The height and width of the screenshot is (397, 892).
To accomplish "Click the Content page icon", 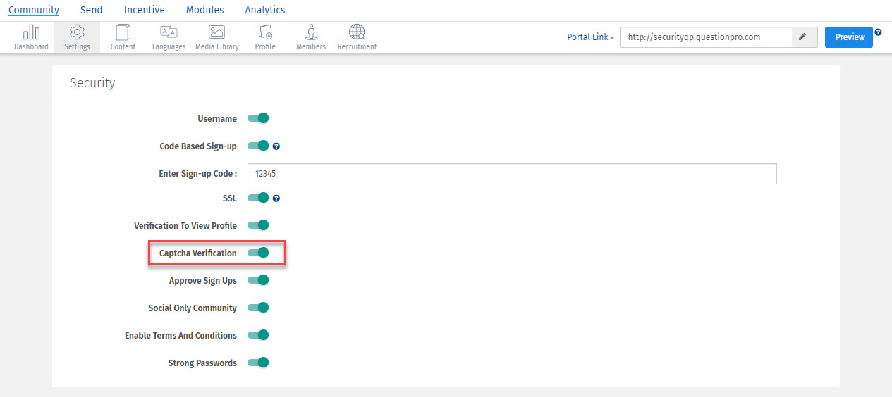I will point(123,33).
